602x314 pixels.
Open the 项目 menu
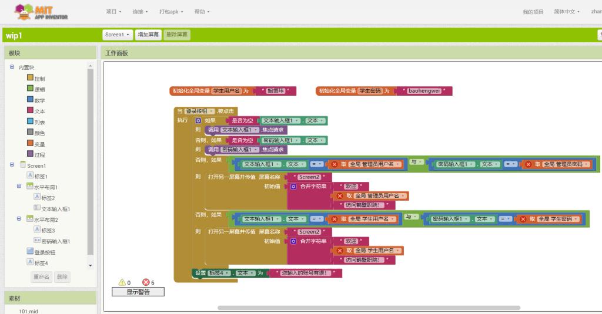tap(113, 12)
